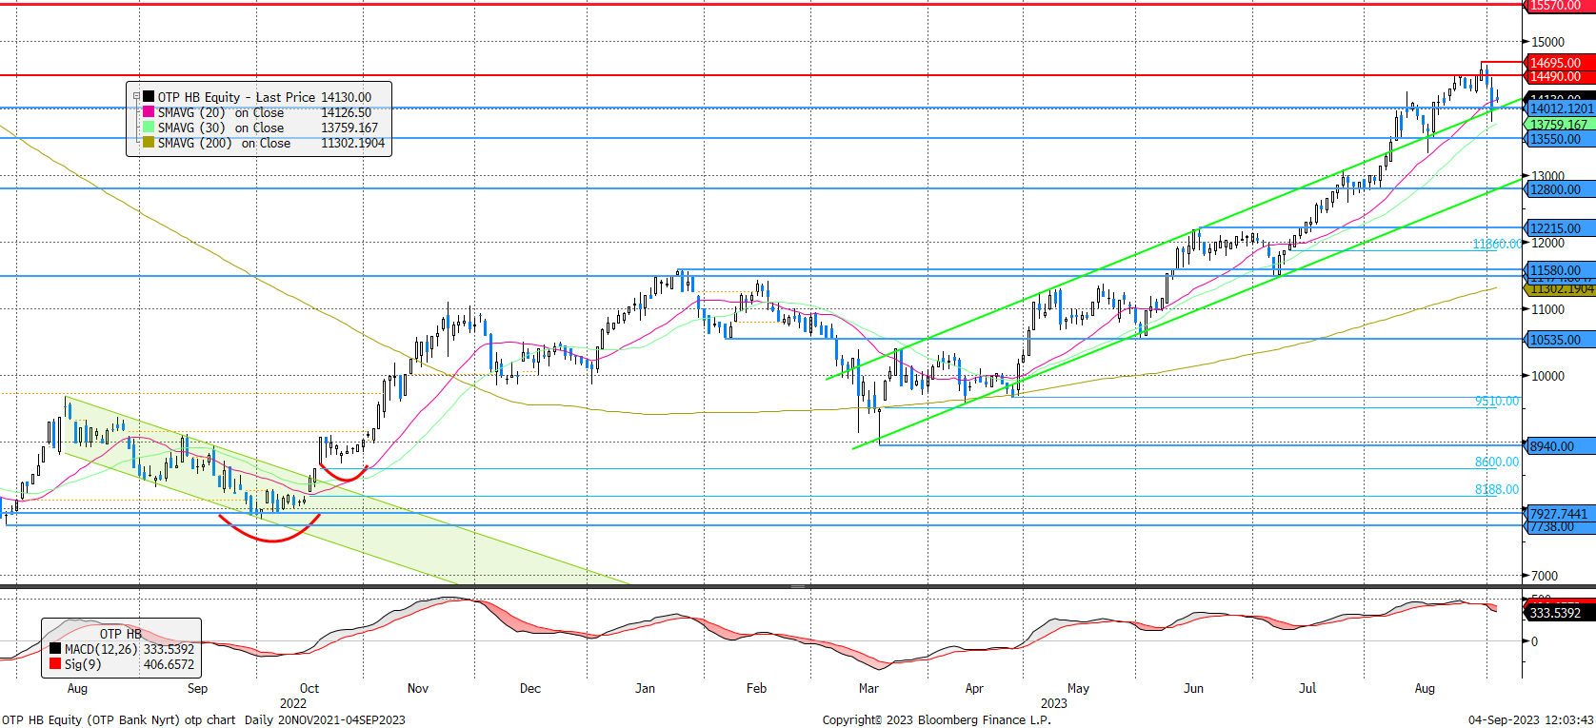Viewport: 1596px width, 728px height.
Task: Click the 15000 price axis tick
Action: coord(1547,42)
